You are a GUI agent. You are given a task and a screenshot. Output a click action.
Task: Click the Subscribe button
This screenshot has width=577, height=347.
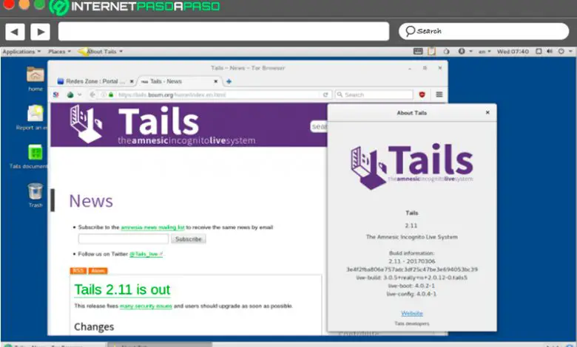pyautogui.click(x=189, y=239)
